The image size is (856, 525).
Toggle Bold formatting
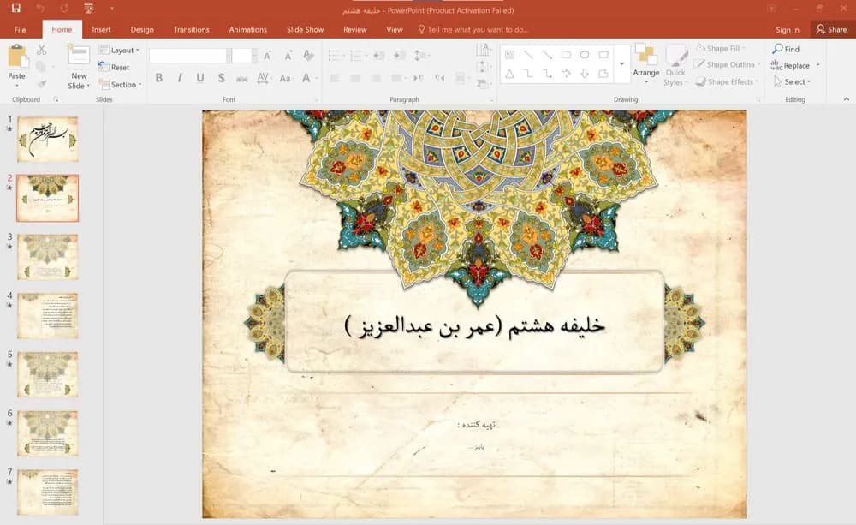[159, 78]
